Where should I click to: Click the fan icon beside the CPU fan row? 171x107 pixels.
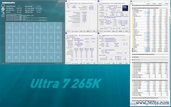pos(133,49)
